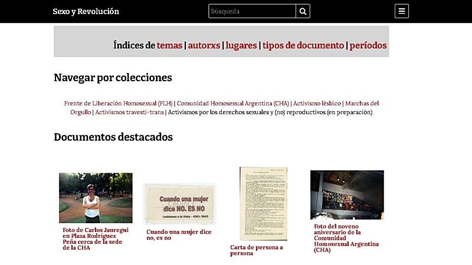472x265 pixels.
Task: Open the temas index
Action: (169, 45)
